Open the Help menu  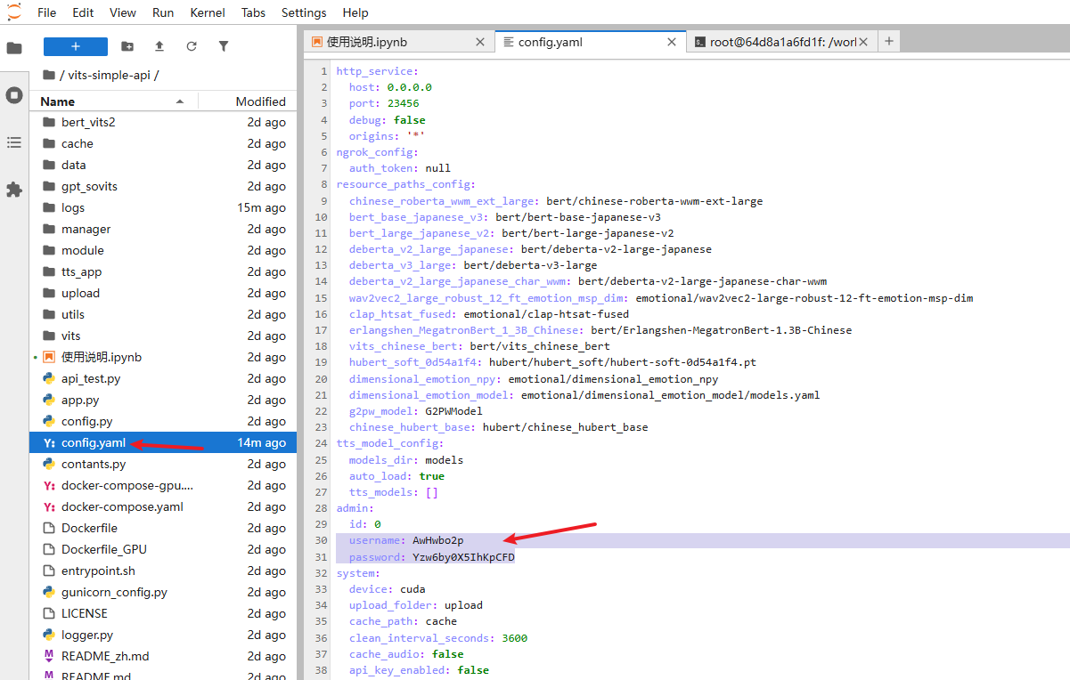coord(355,12)
